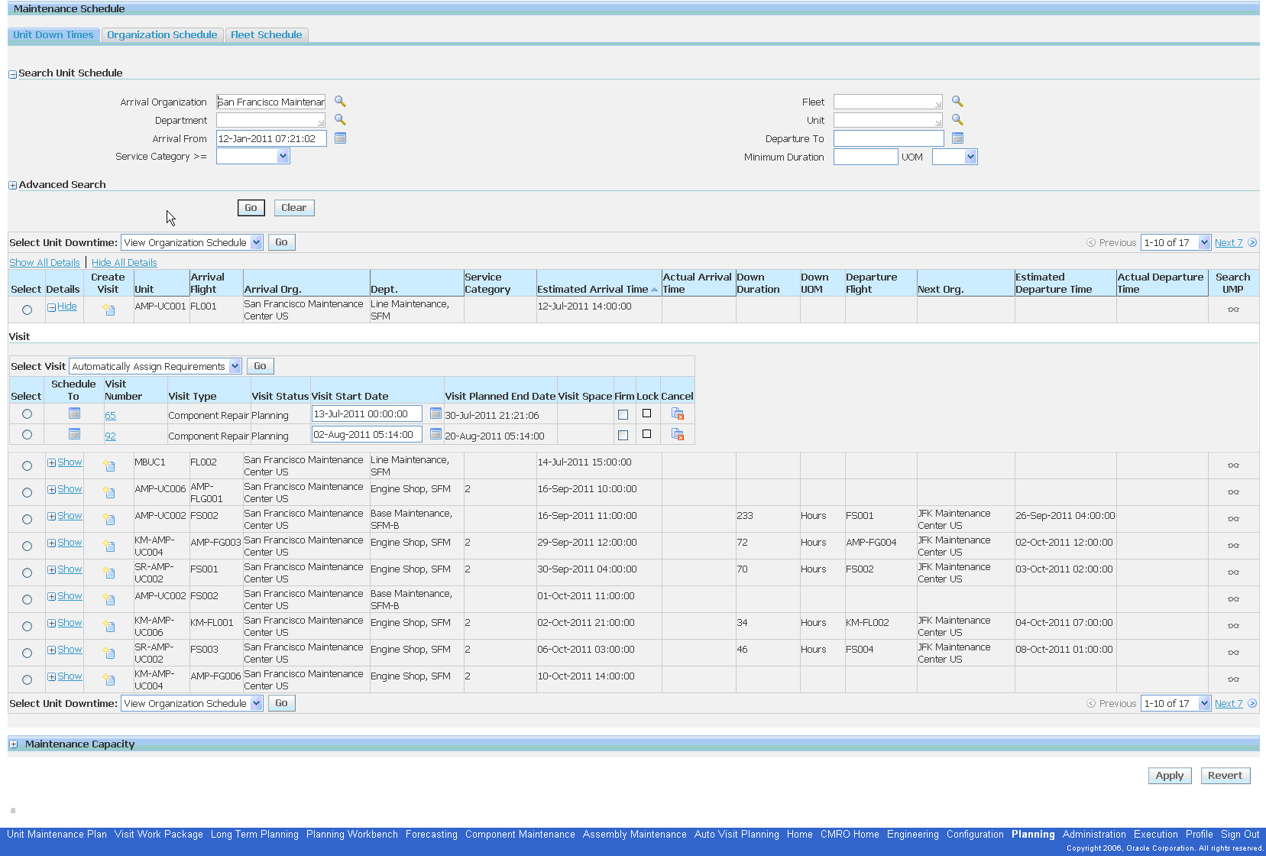The height and width of the screenshot is (856, 1266).
Task: Open Search UMP for 10-Oct-2011 arrival row
Action: tap(1233, 679)
